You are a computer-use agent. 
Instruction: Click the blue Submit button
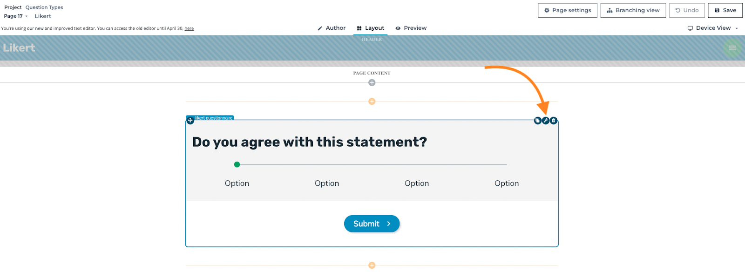click(372, 224)
